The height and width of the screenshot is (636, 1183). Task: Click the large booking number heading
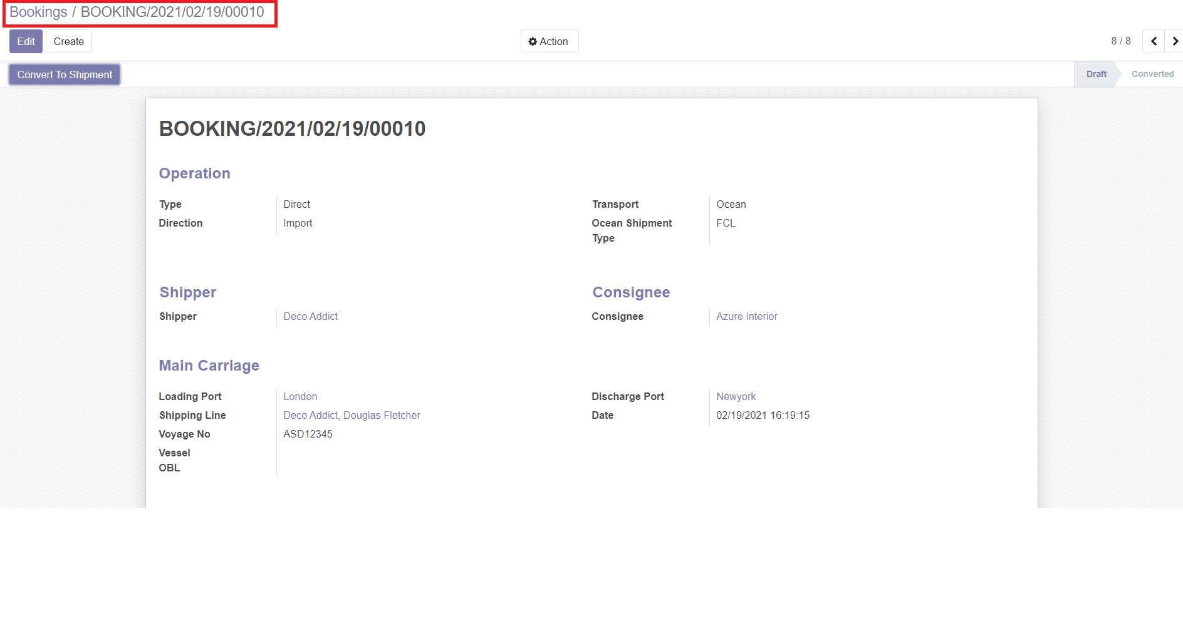tap(292, 128)
